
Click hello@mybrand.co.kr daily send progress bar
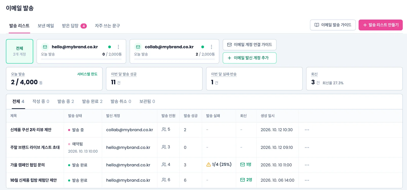(x=81, y=59)
